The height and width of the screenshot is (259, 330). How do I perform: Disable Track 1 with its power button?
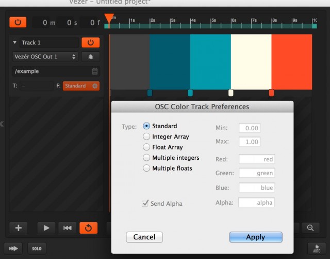(x=90, y=43)
